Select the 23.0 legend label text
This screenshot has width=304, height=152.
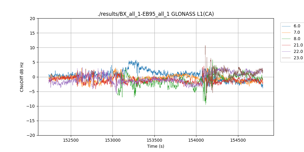click(x=298, y=58)
